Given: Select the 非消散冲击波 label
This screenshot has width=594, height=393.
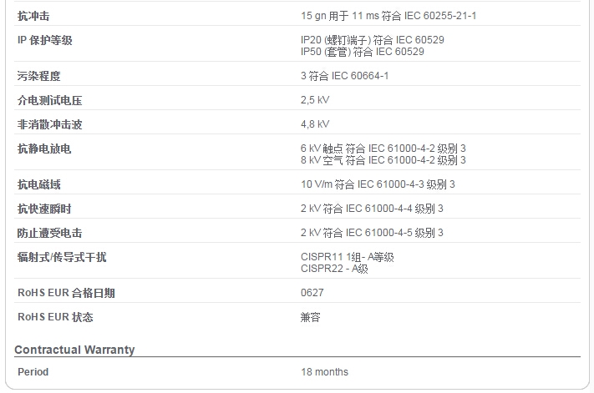Looking at the screenshot, I should (x=49, y=124).
